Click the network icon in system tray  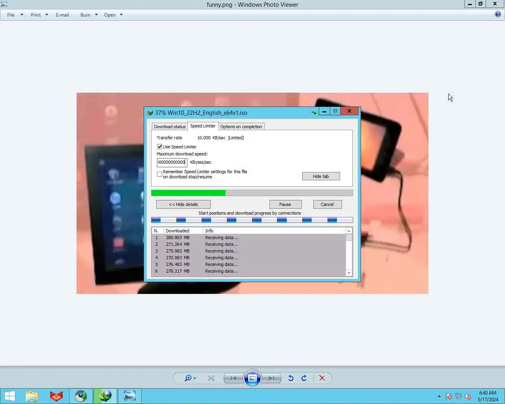[458, 396]
